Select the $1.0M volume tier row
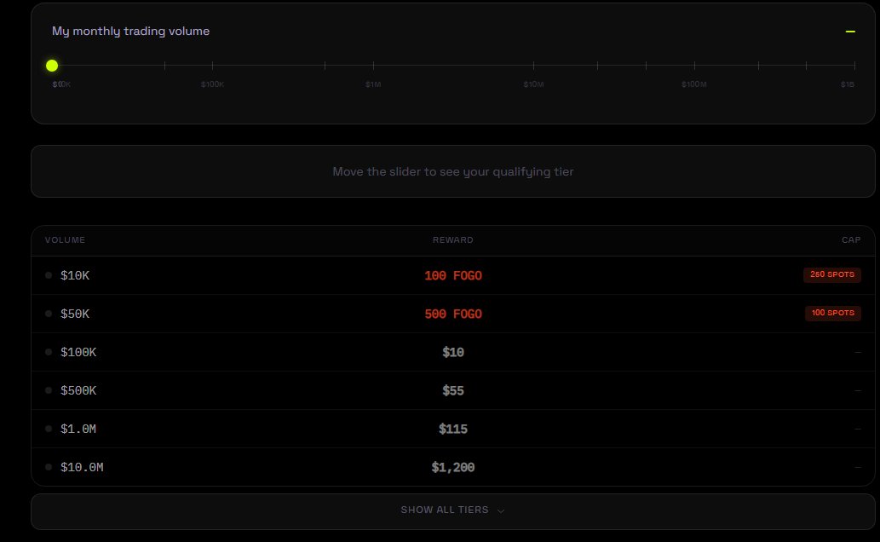The height and width of the screenshot is (542, 880). point(453,429)
